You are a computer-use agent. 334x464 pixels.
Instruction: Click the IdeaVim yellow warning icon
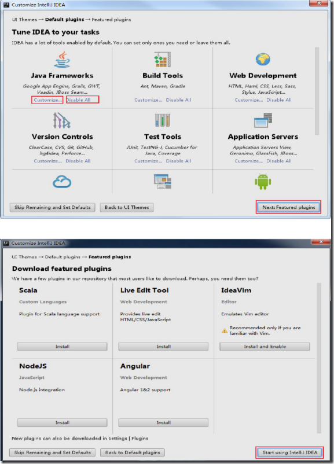(225, 330)
